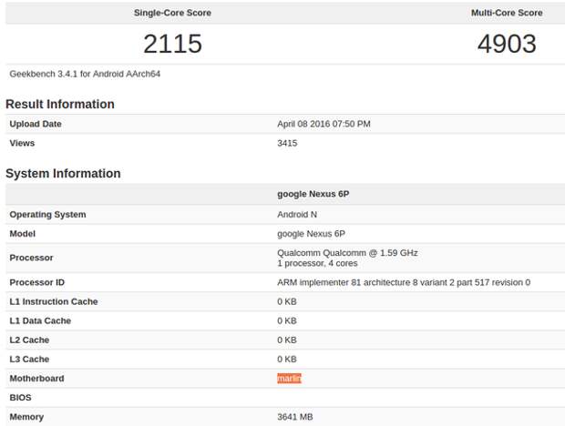Select the views count 3415
565x426 pixels.
[x=287, y=143]
